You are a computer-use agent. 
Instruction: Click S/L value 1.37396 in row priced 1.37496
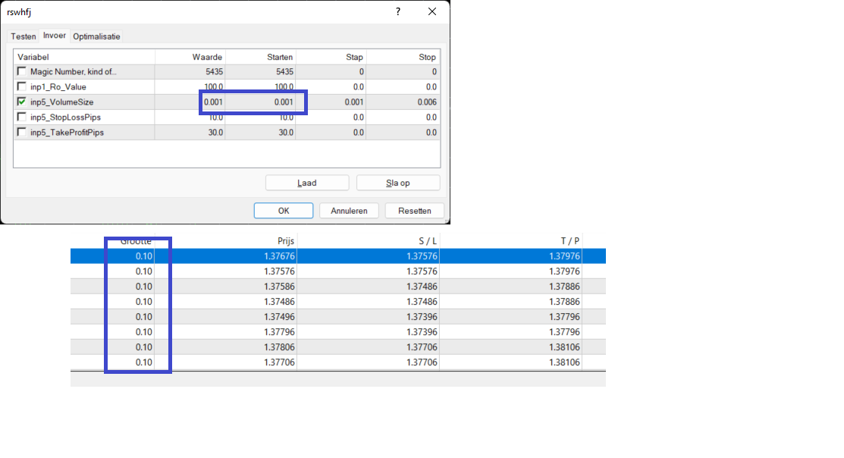pyautogui.click(x=422, y=316)
